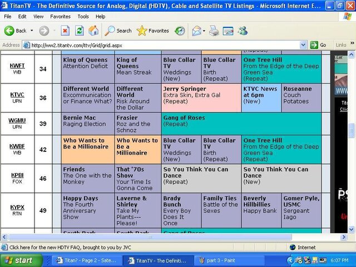
Task: Select Roseanne Couch Potatoes listing
Action: coord(301,98)
